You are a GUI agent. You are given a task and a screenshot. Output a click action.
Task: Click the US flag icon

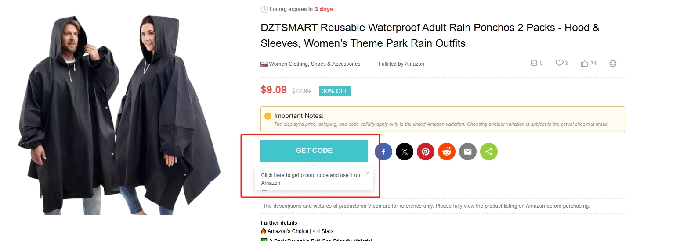pos(264,64)
